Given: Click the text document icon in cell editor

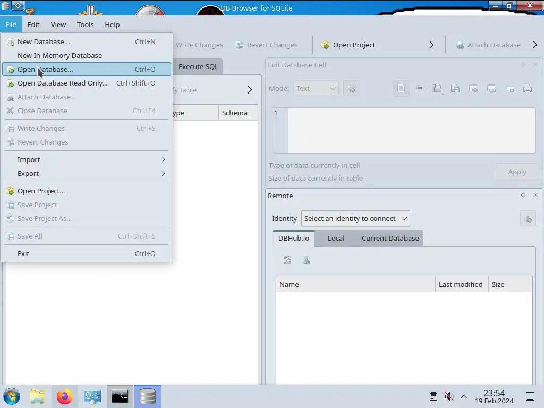Looking at the screenshot, I should (401, 89).
